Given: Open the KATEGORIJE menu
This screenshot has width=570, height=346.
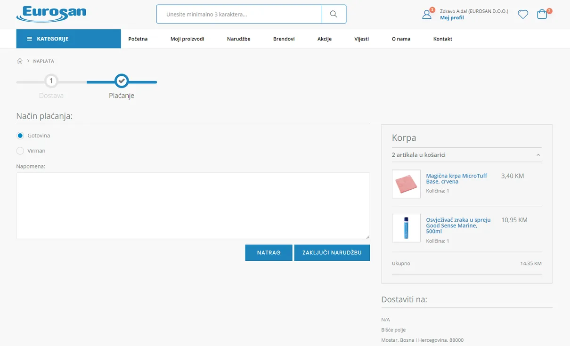Looking at the screenshot, I should tap(68, 39).
